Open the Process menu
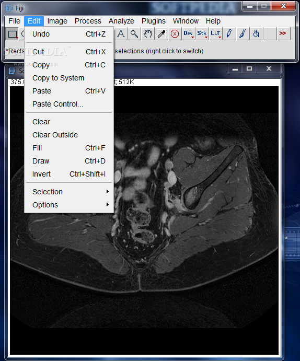The image size is (300, 361). [x=88, y=21]
